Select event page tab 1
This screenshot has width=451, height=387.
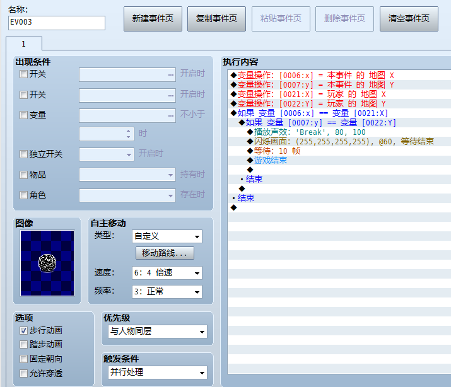coord(24,43)
